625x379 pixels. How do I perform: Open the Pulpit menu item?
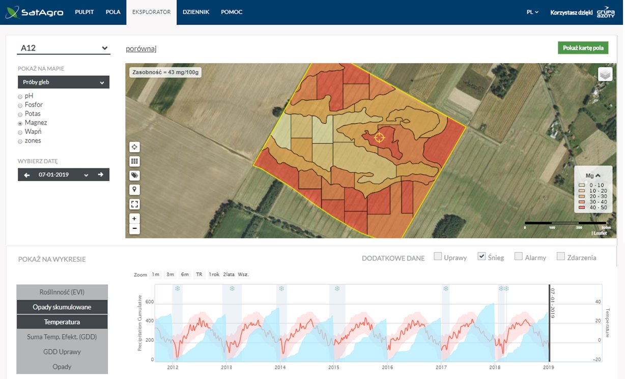(84, 12)
